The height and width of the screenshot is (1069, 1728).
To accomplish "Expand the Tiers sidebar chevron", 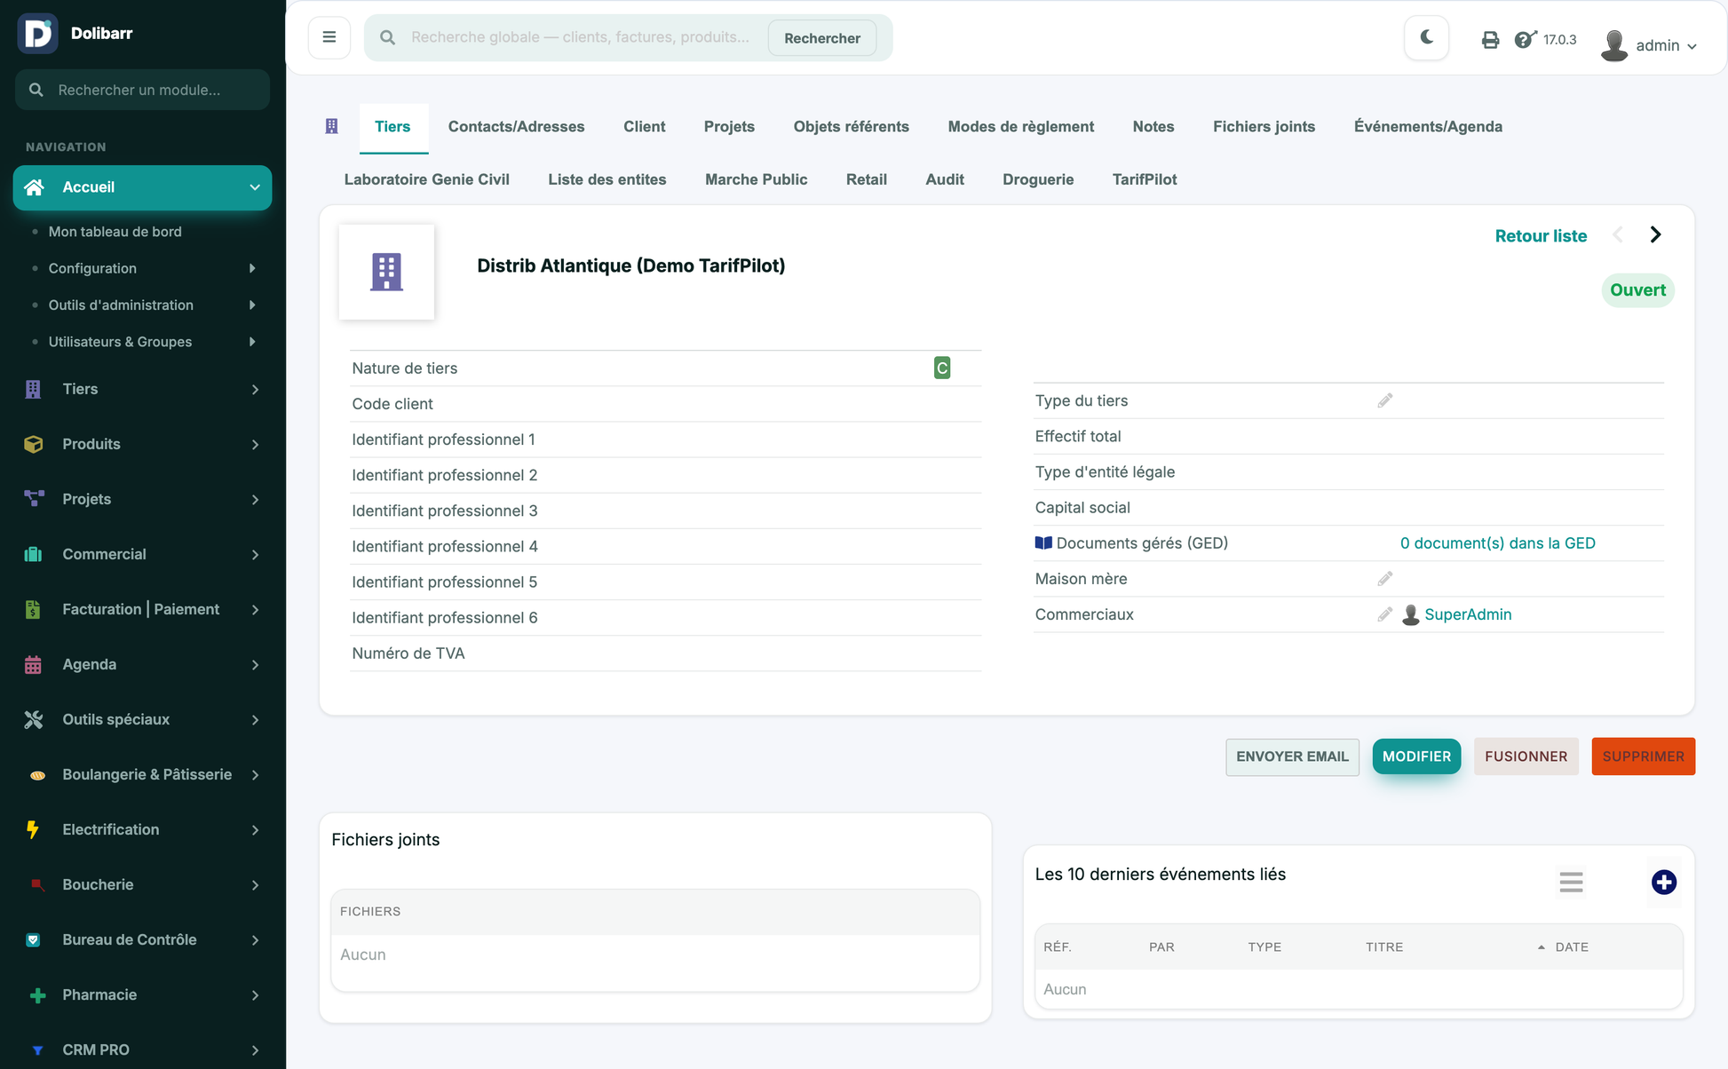I will point(255,389).
